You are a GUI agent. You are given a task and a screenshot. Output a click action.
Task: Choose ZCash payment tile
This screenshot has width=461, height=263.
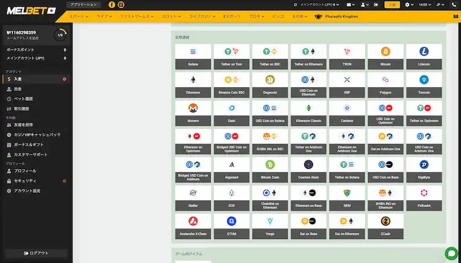(385, 226)
